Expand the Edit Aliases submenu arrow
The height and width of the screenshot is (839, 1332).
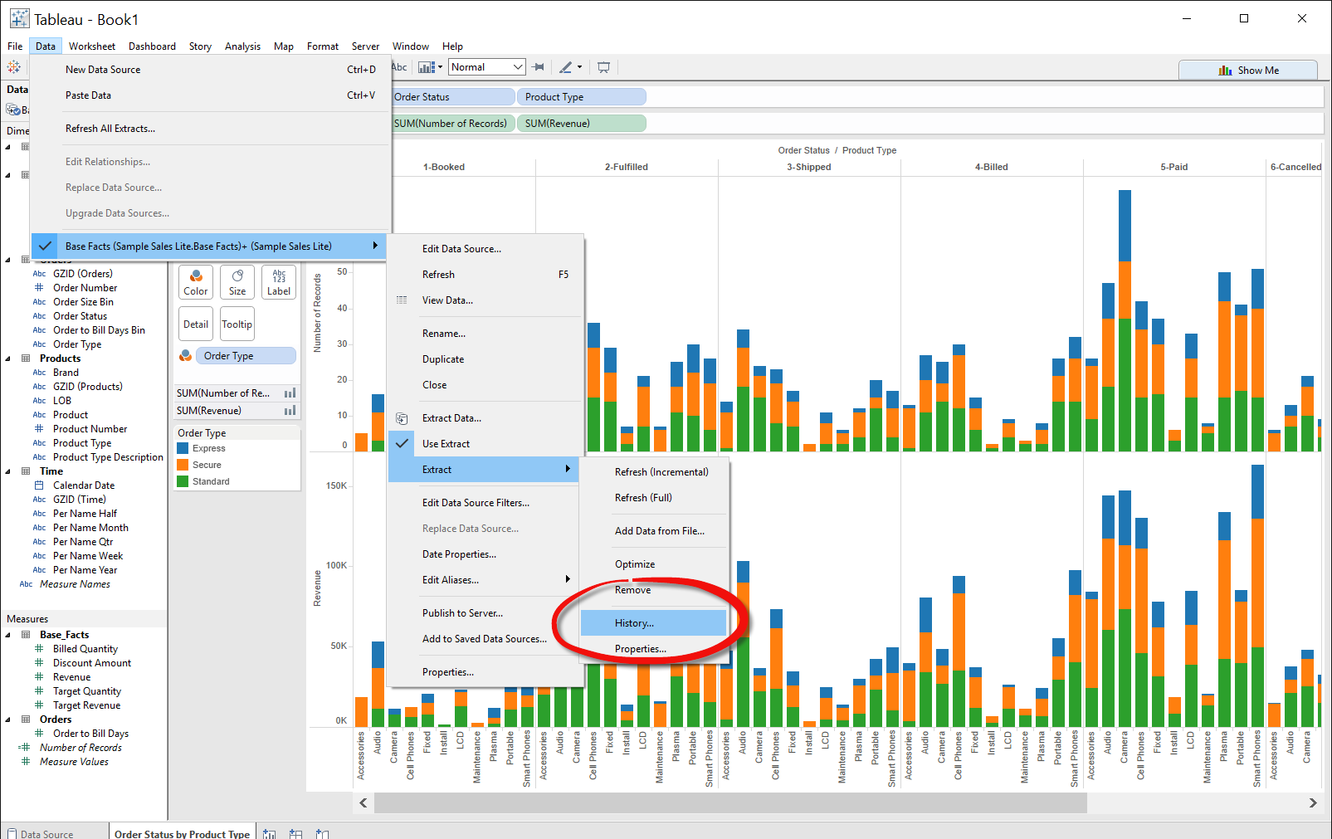coord(568,579)
